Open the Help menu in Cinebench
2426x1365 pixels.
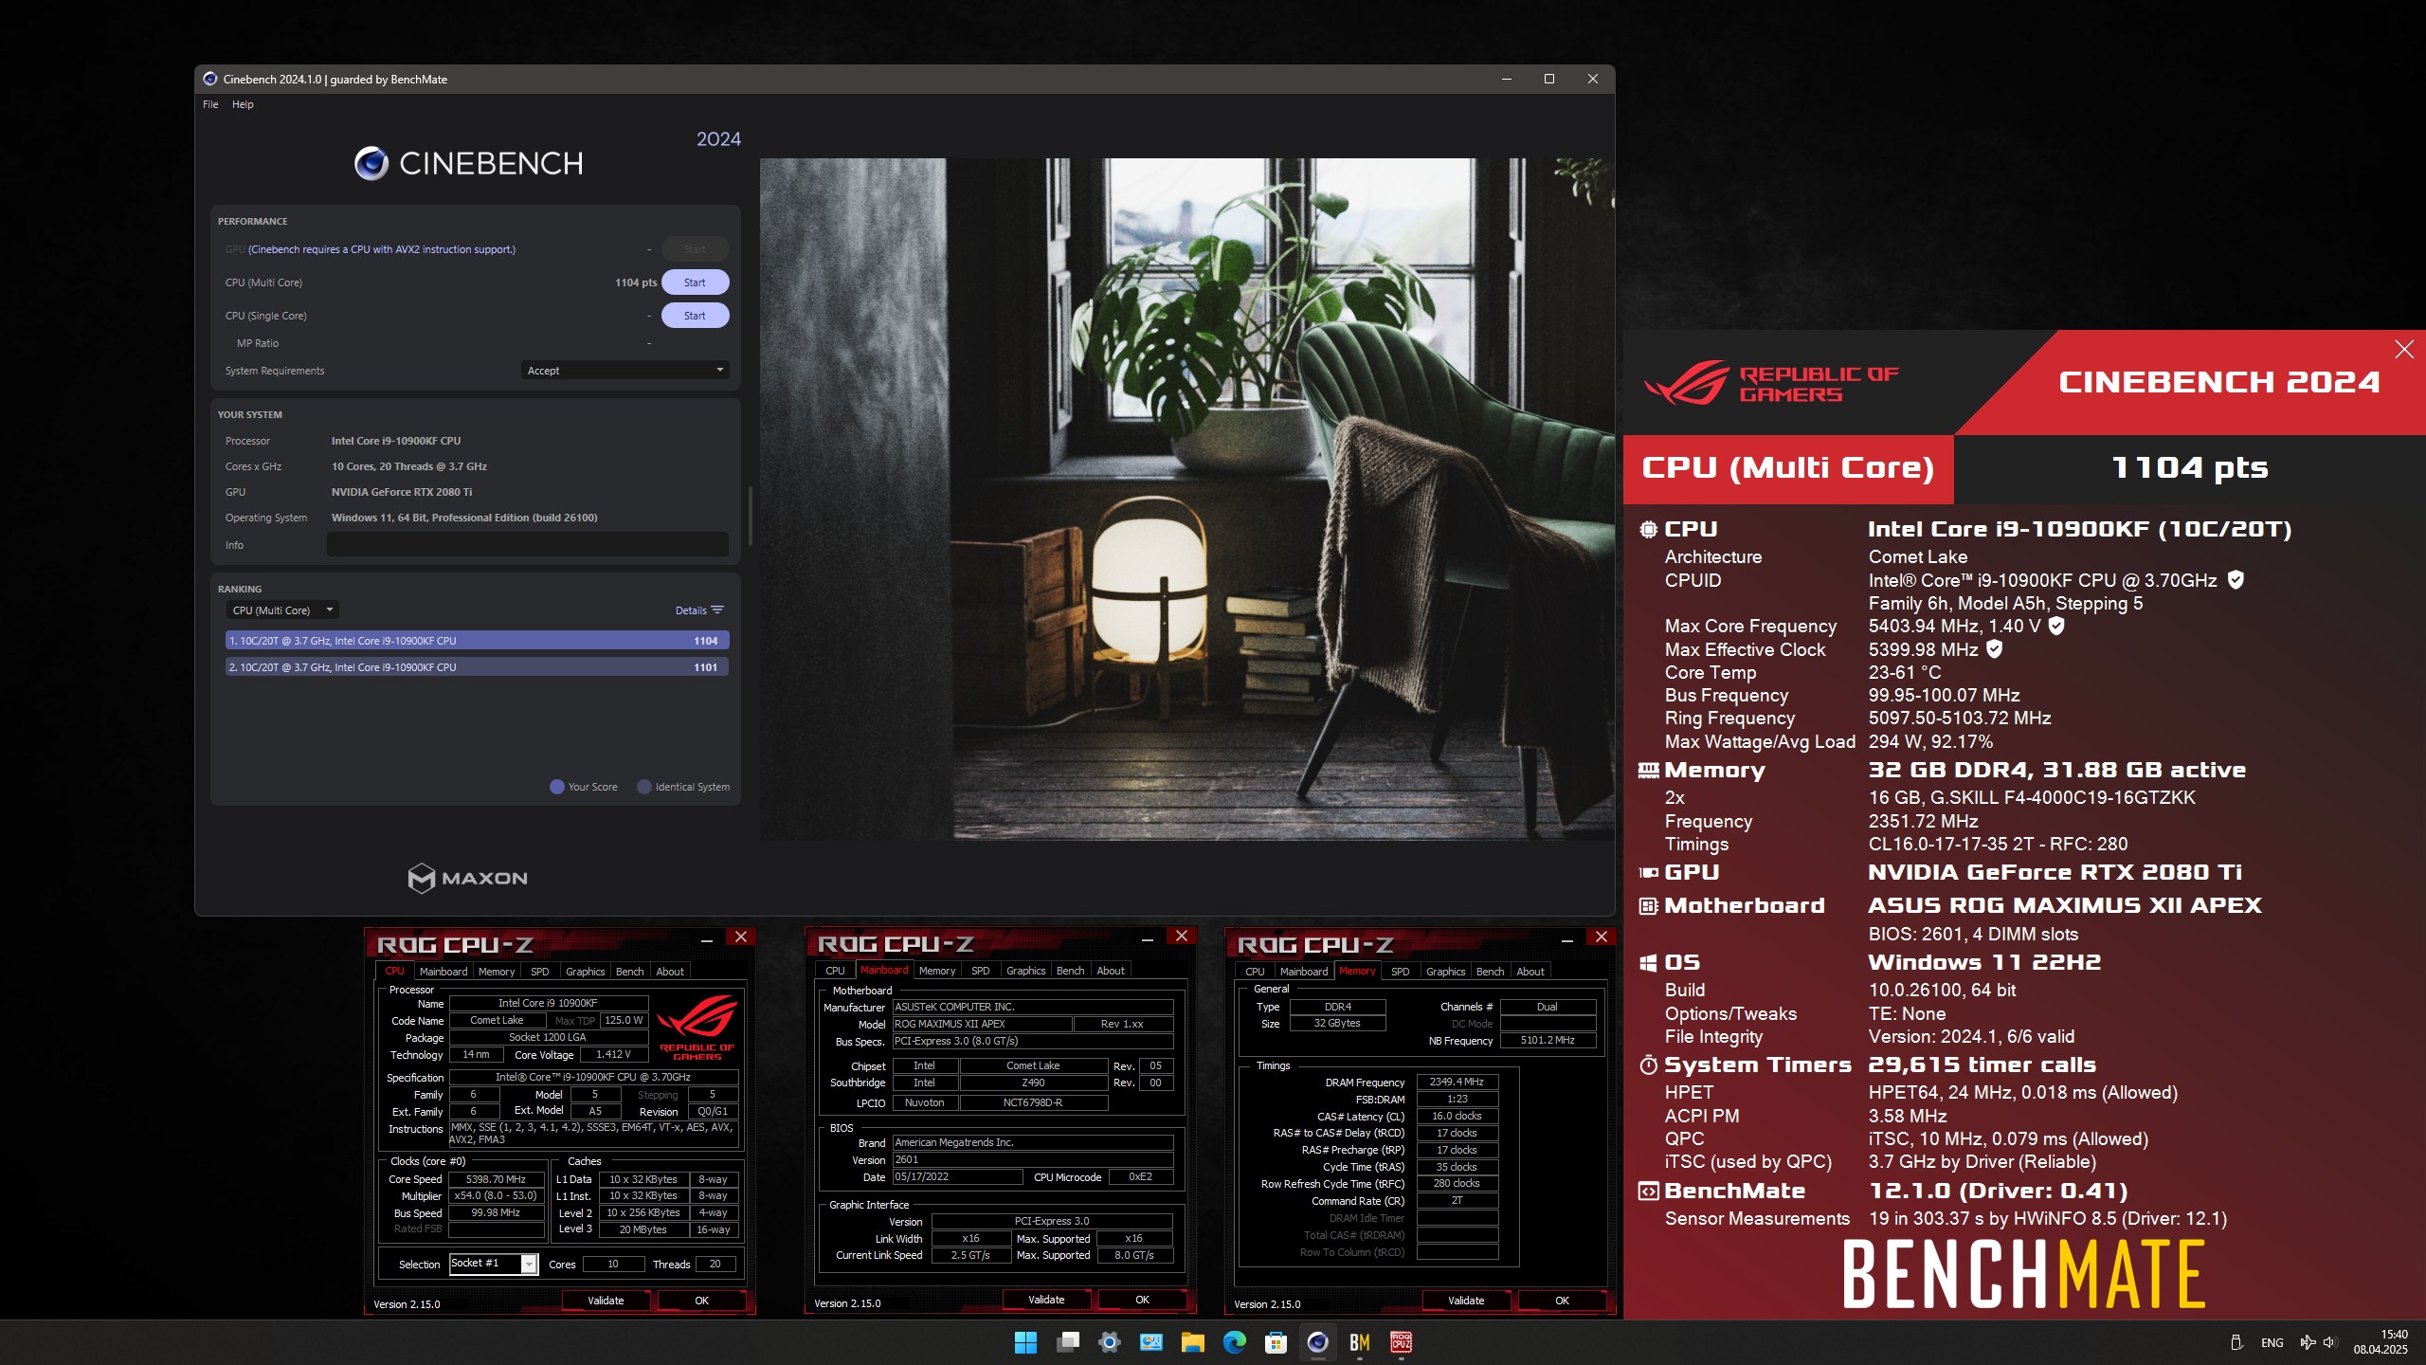[243, 104]
